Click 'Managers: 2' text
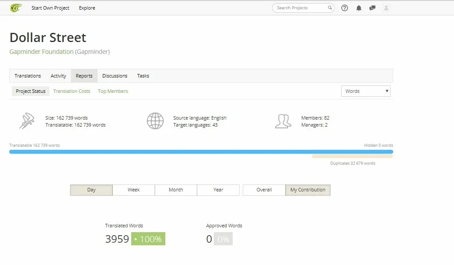The height and width of the screenshot is (265, 454). pos(314,125)
